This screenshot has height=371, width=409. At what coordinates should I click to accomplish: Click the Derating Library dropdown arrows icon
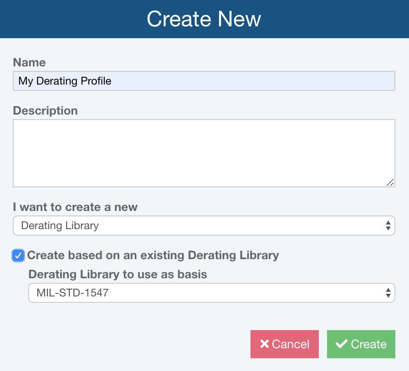[388, 226]
